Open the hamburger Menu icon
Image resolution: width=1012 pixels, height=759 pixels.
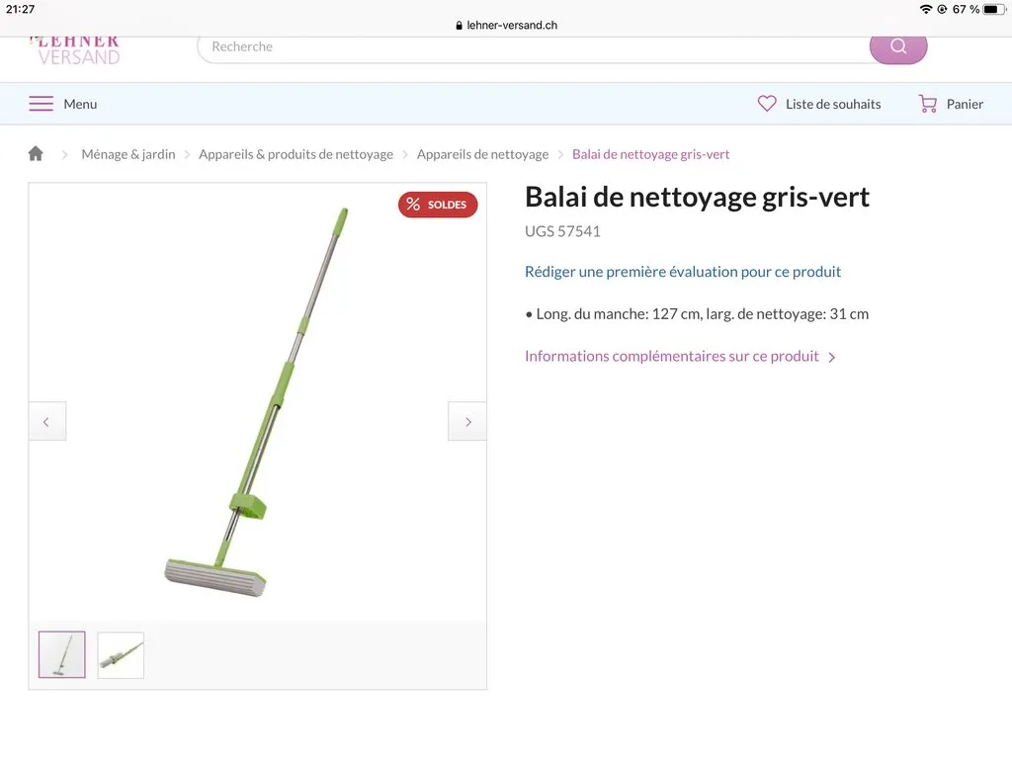(x=41, y=104)
